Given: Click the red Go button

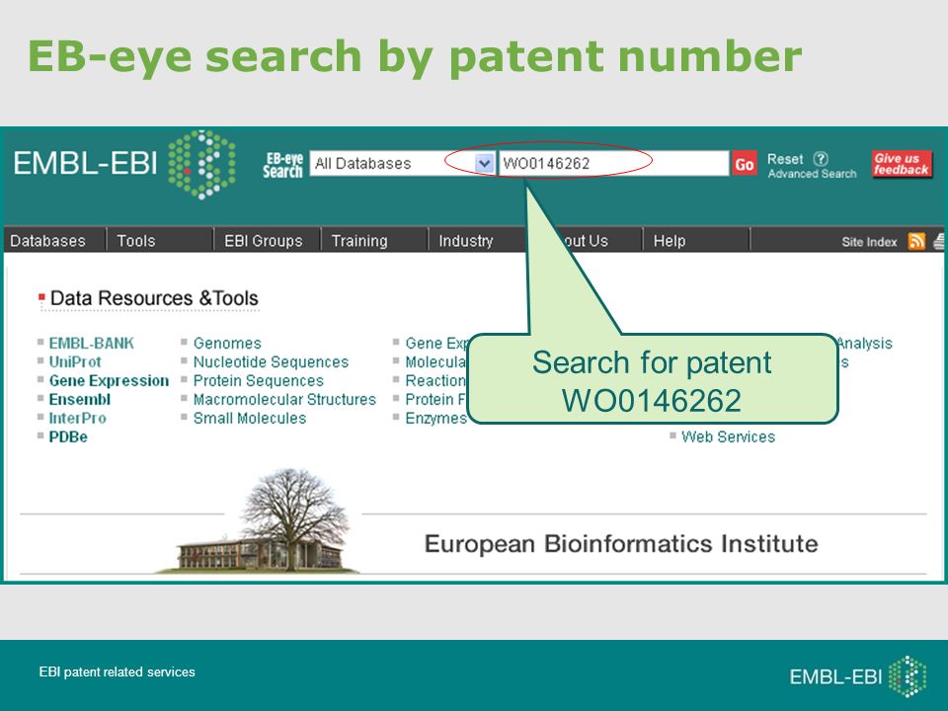Looking at the screenshot, I should pos(745,164).
